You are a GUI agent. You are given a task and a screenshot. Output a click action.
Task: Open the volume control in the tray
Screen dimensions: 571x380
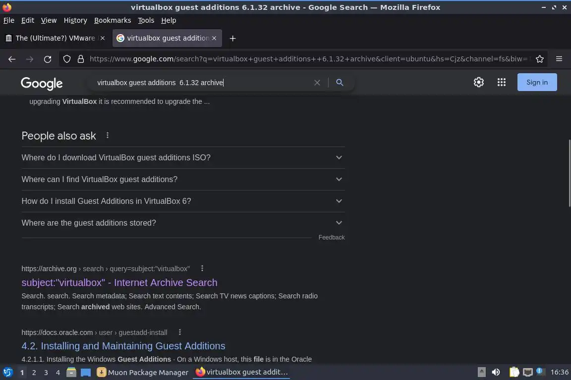coord(496,372)
